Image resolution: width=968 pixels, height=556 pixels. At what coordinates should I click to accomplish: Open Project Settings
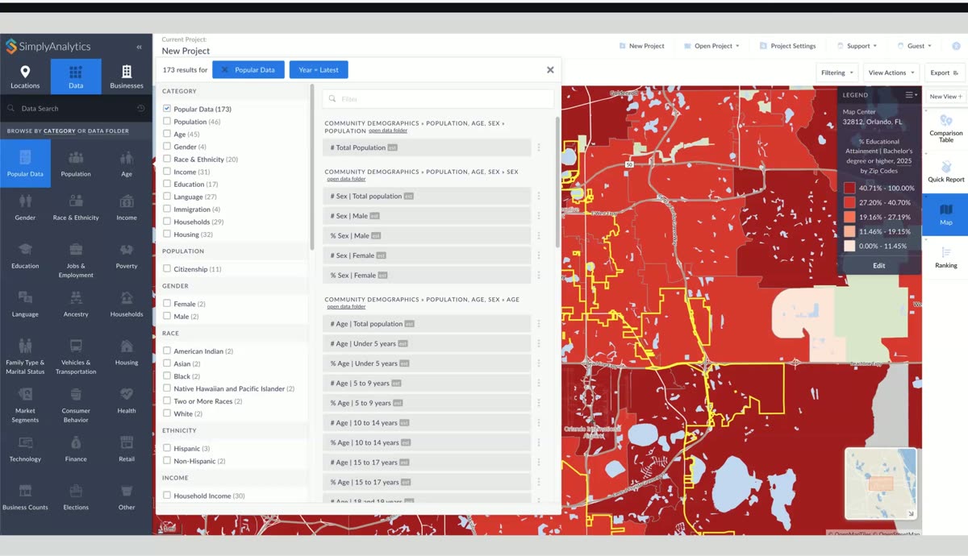[787, 46]
